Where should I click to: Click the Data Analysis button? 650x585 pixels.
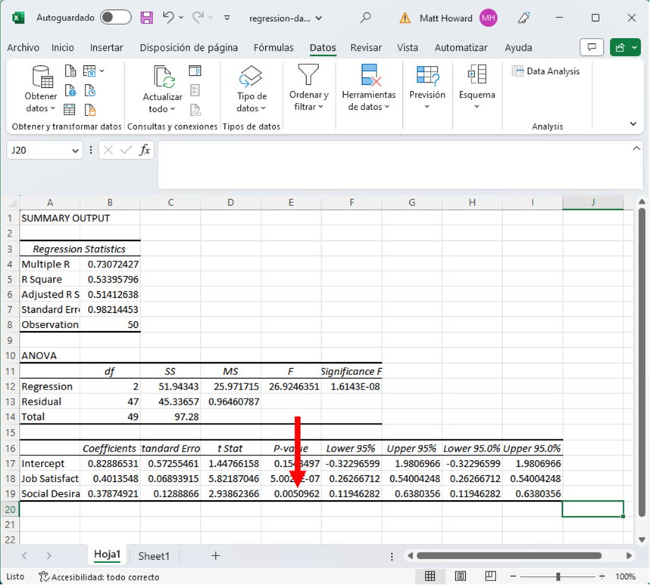[545, 71]
